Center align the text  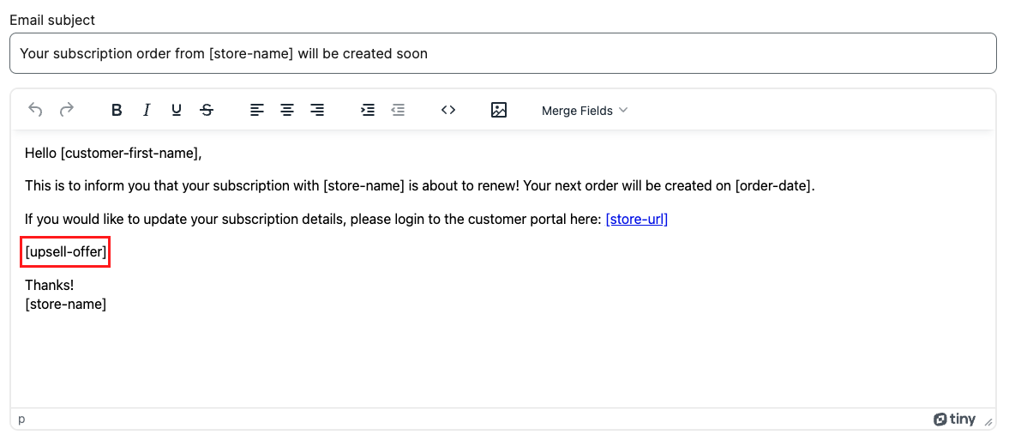[287, 110]
